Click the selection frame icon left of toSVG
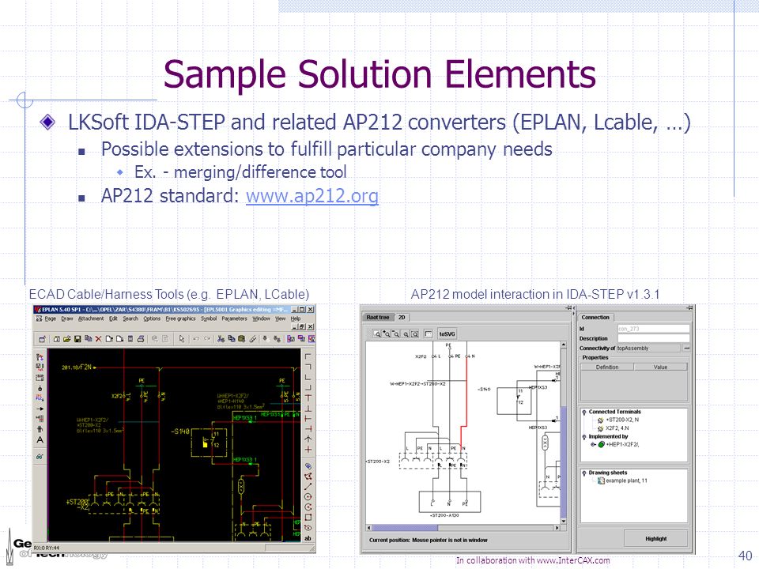The width and height of the screenshot is (759, 569). 429,333
